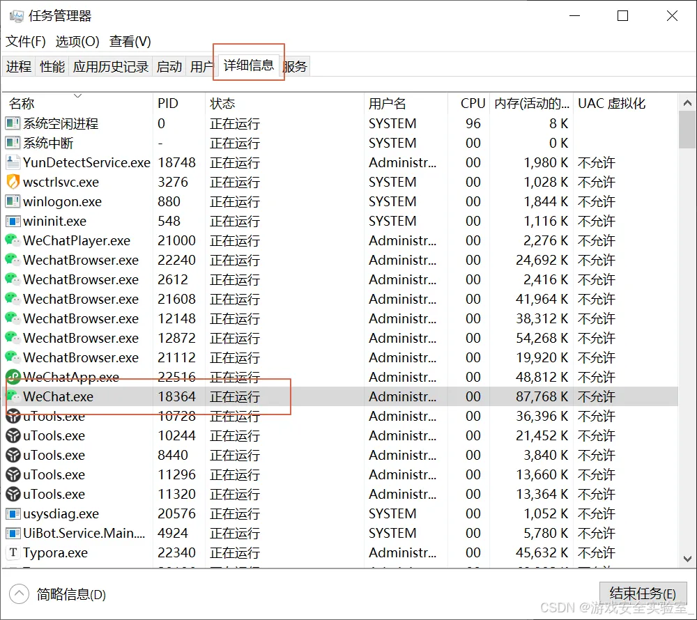The width and height of the screenshot is (697, 620).
Task: Sort by the 内存(活动的... column header
Action: click(x=532, y=103)
